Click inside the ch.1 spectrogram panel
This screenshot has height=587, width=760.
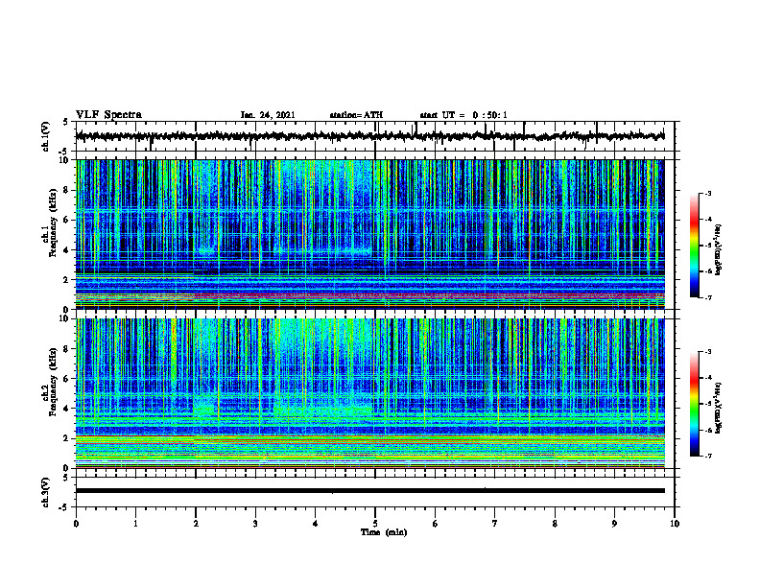pos(369,234)
